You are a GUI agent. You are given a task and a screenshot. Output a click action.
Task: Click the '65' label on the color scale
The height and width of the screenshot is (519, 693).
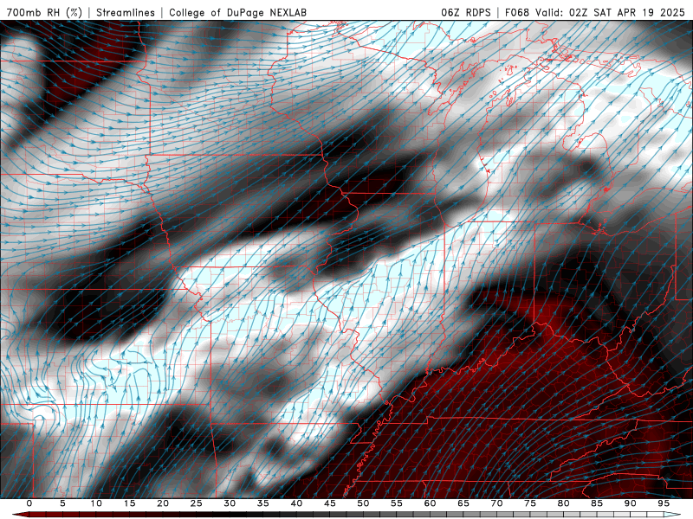[x=463, y=503]
